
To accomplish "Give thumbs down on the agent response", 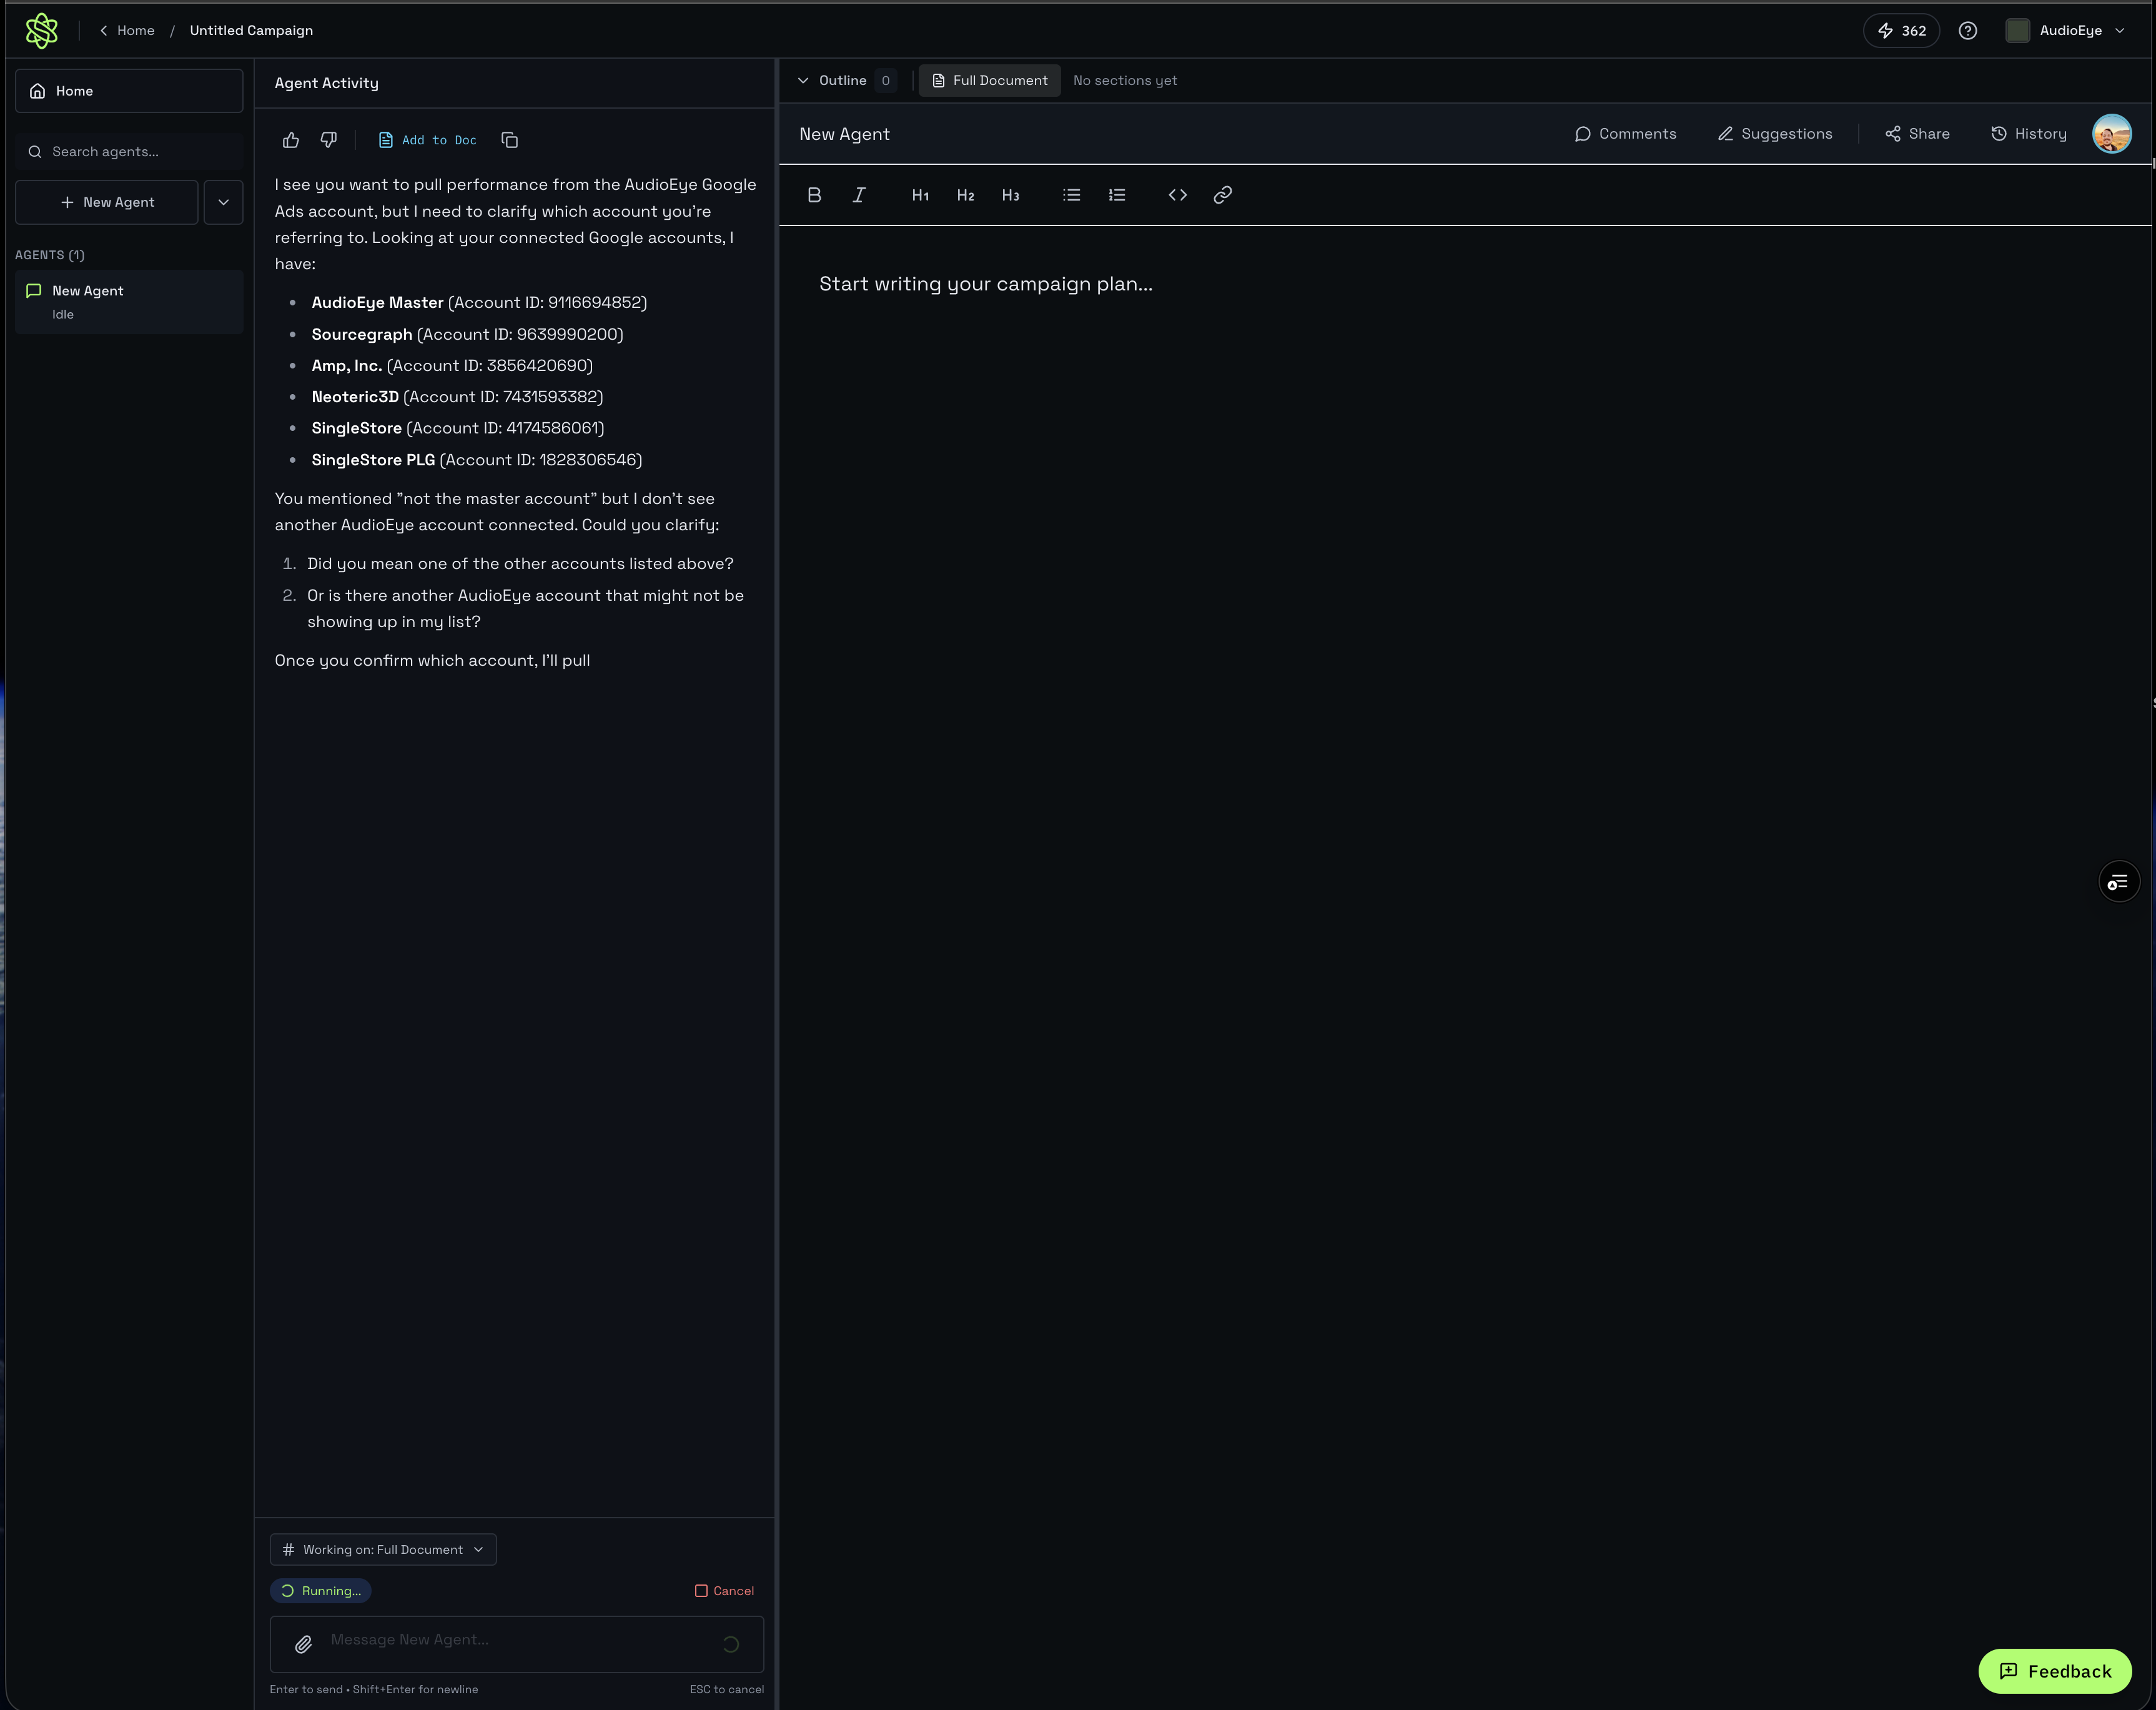I will click(x=329, y=140).
